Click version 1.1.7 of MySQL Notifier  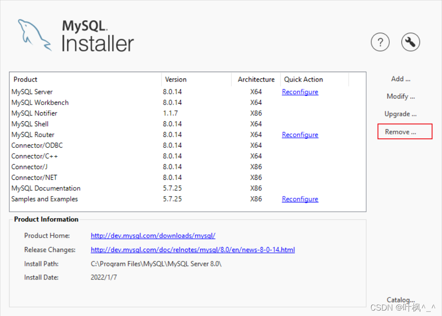[170, 113]
